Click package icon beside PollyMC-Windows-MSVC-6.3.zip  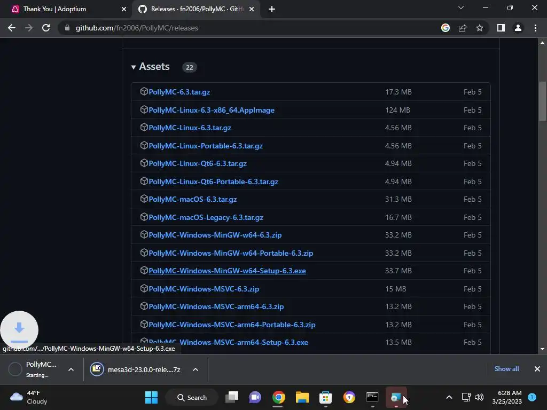(x=144, y=288)
